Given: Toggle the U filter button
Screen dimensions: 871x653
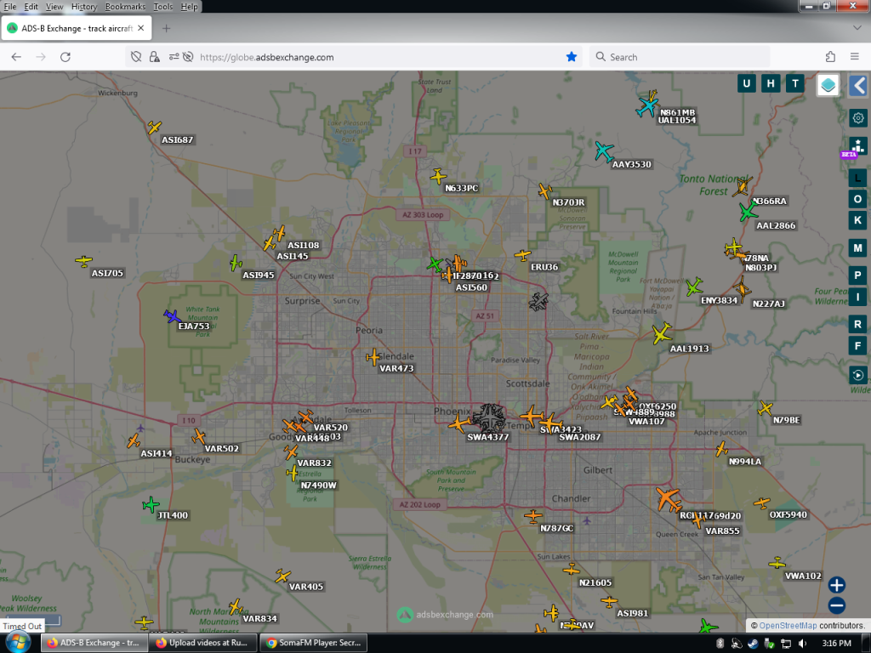Looking at the screenshot, I should pos(746,84).
